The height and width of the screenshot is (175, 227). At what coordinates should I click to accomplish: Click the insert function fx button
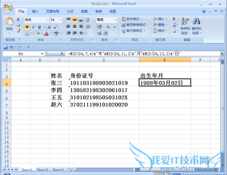click(x=62, y=53)
